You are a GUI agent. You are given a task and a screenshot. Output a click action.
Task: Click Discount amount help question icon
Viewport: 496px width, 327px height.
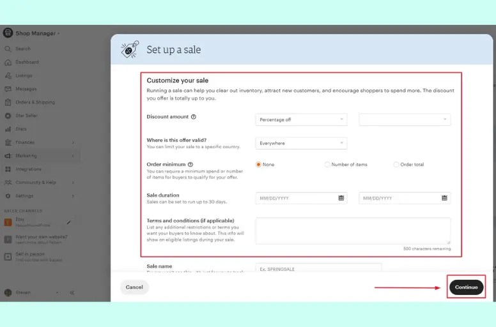(x=194, y=117)
